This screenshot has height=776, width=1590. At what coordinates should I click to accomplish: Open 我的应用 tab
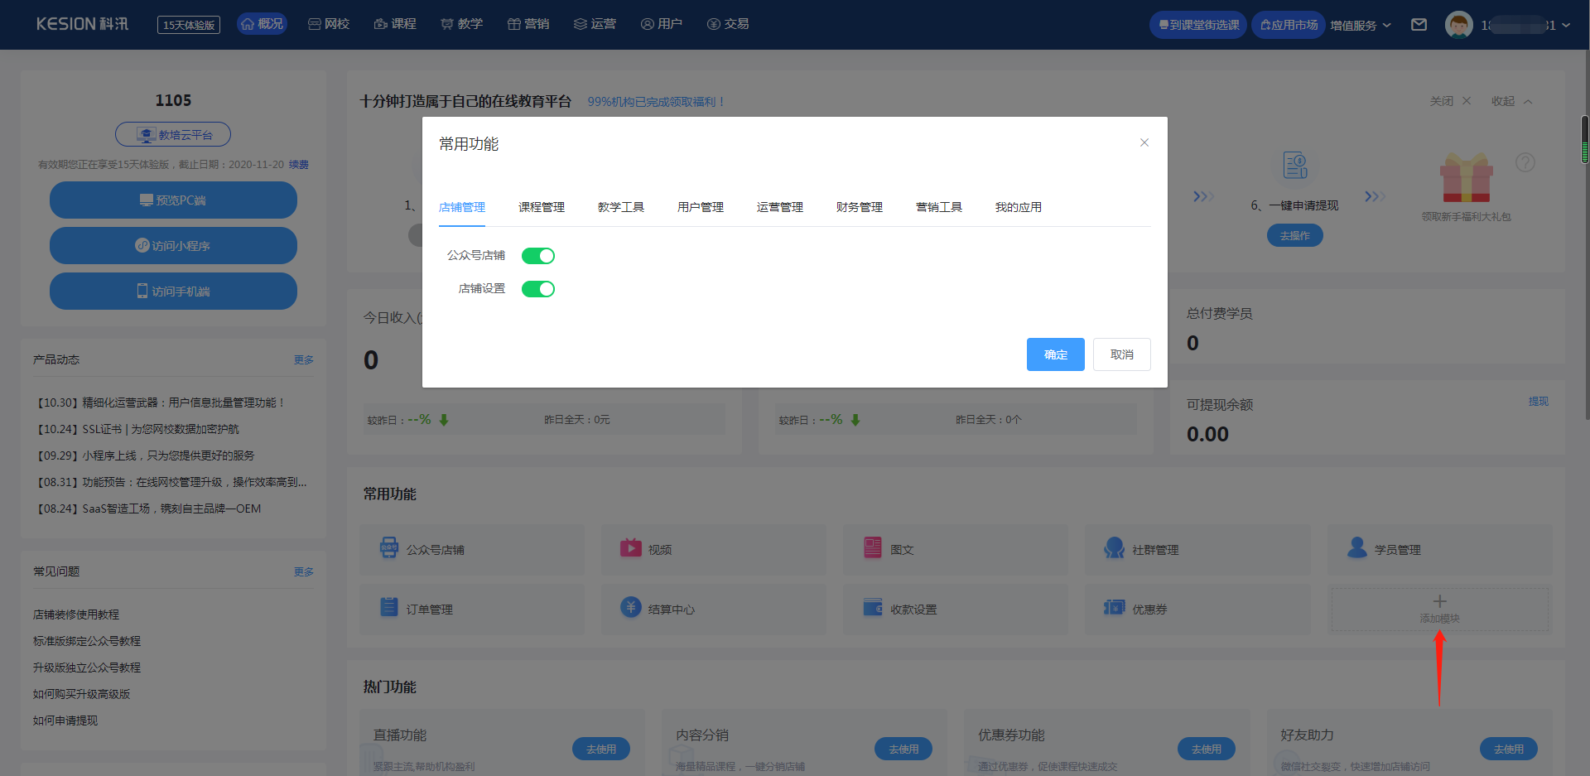point(1019,207)
